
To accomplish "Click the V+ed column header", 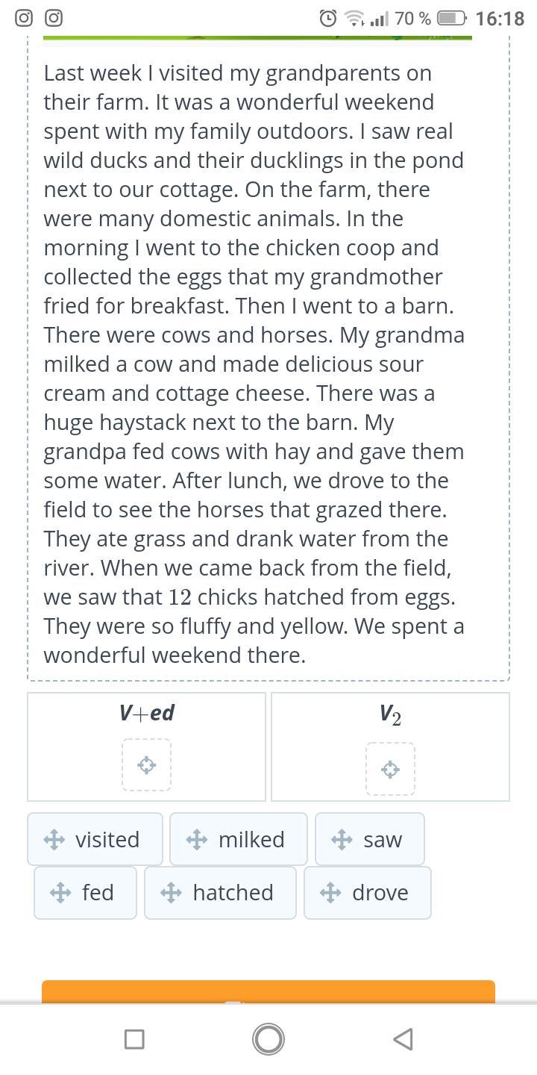I will [x=147, y=713].
